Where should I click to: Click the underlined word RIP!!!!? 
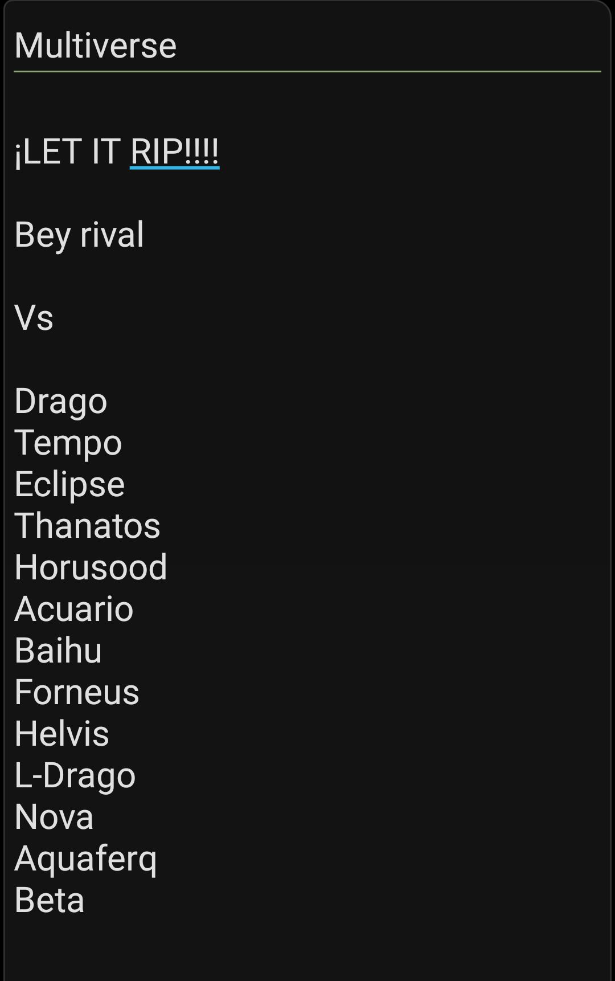174,152
